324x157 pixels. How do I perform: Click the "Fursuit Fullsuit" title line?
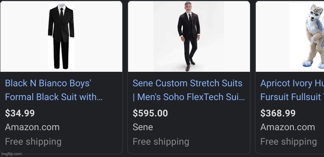(x=292, y=97)
